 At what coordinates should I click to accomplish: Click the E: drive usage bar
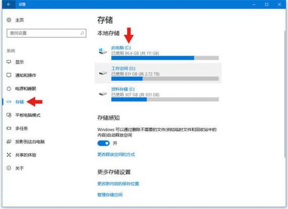(165, 99)
